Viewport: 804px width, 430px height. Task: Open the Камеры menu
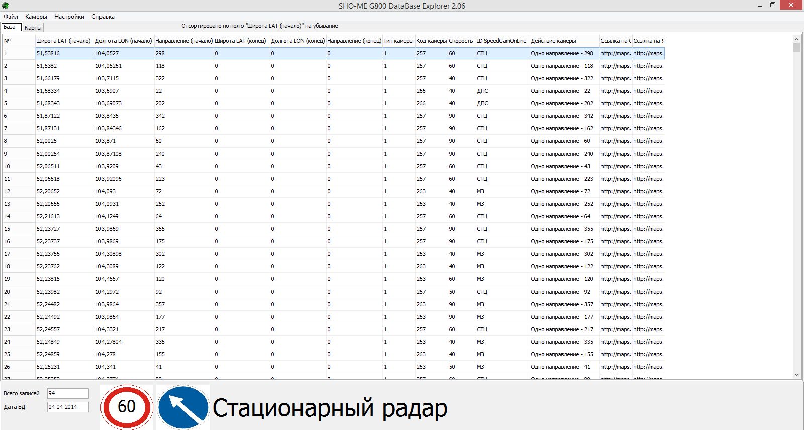(36, 17)
